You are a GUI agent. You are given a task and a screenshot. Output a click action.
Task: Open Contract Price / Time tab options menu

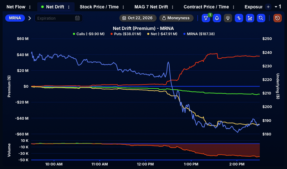coord(233,7)
